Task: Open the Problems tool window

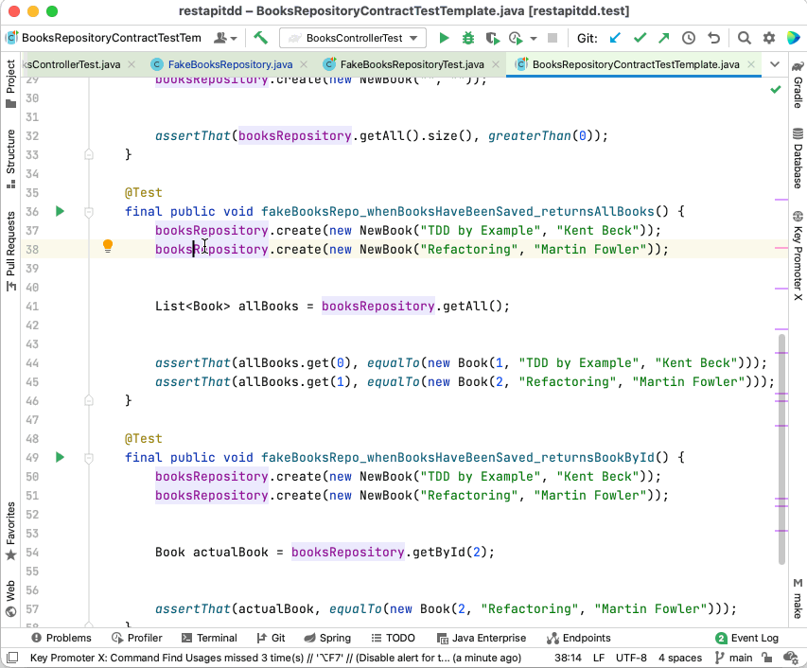Action: pos(61,638)
